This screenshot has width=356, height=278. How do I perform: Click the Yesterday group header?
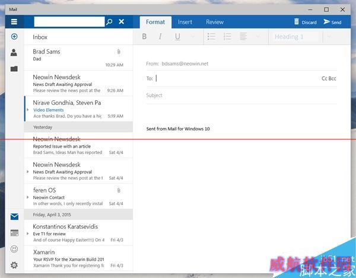(78, 127)
